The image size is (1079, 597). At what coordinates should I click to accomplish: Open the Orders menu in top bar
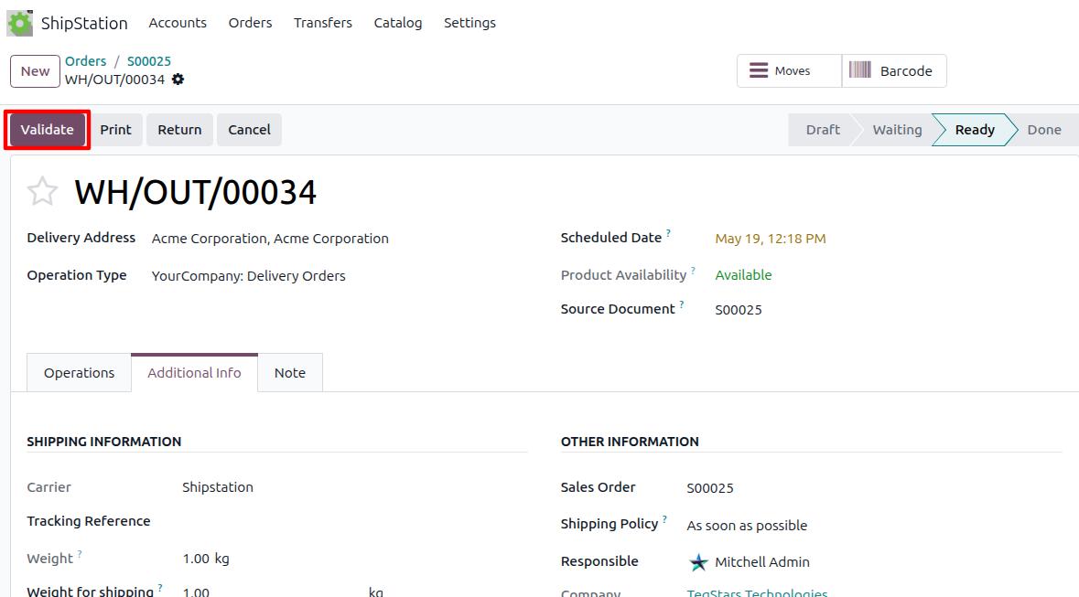[251, 23]
